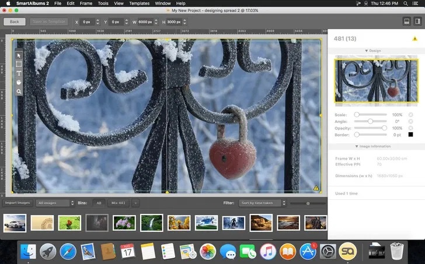Toggle the bottom panel visibility button

(407, 22)
